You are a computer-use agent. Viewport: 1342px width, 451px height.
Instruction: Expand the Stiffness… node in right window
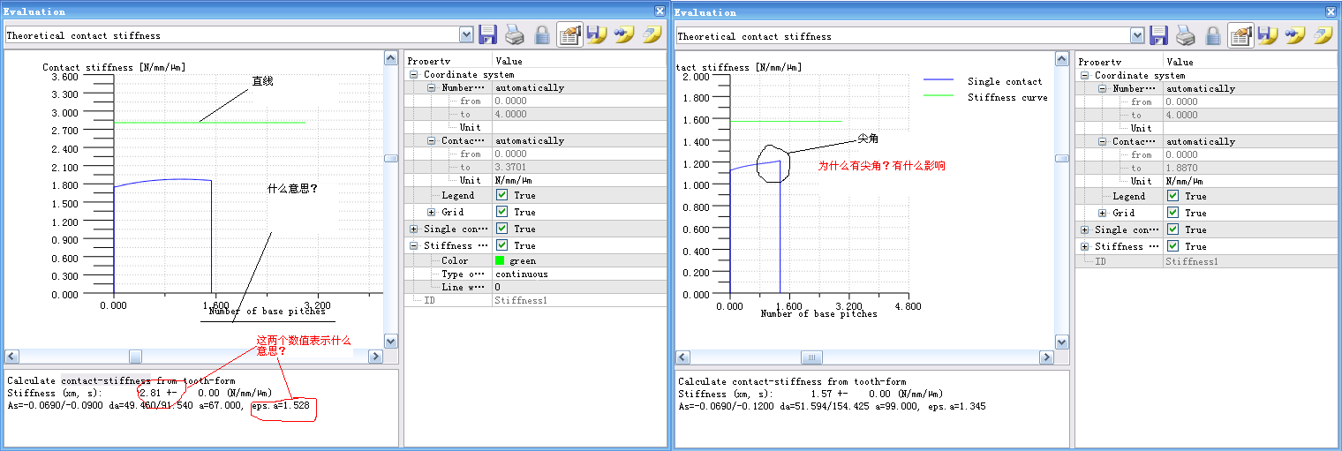pos(1085,246)
